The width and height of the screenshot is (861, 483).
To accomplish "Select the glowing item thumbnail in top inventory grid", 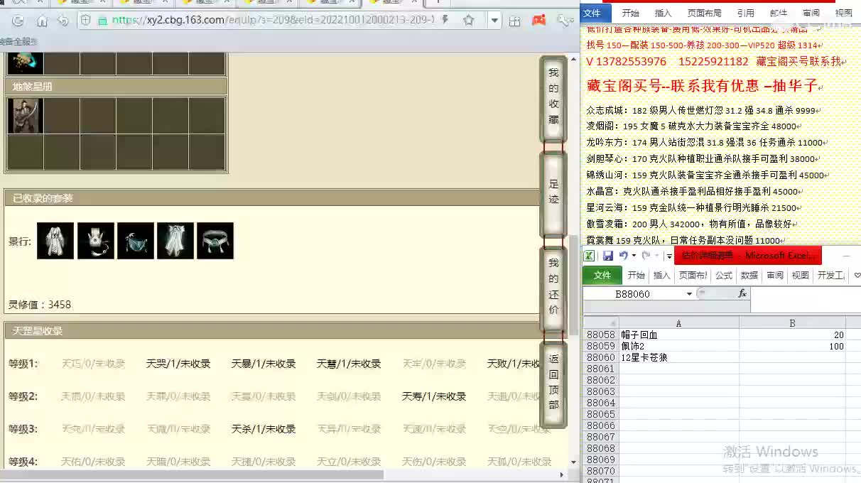I will coord(26,63).
